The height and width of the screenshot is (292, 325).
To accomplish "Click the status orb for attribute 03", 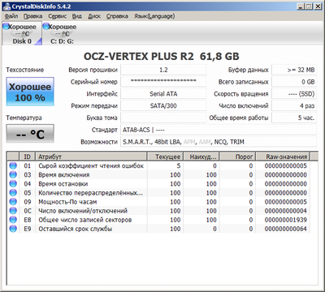I will click(x=13, y=174).
